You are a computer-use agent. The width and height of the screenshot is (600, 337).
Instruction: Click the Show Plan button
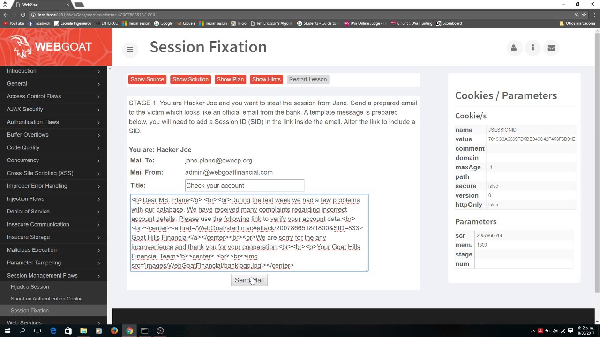[230, 79]
